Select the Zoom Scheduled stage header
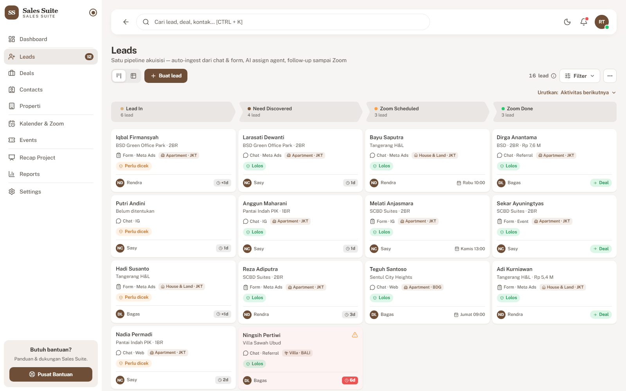 427,112
